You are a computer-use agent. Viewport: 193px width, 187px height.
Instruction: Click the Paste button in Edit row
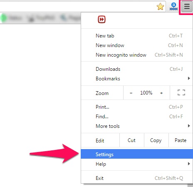(181, 140)
